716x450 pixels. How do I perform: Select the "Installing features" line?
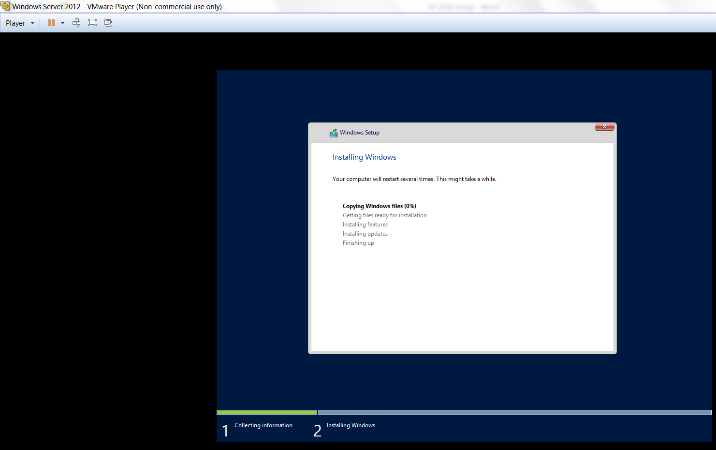(365, 225)
